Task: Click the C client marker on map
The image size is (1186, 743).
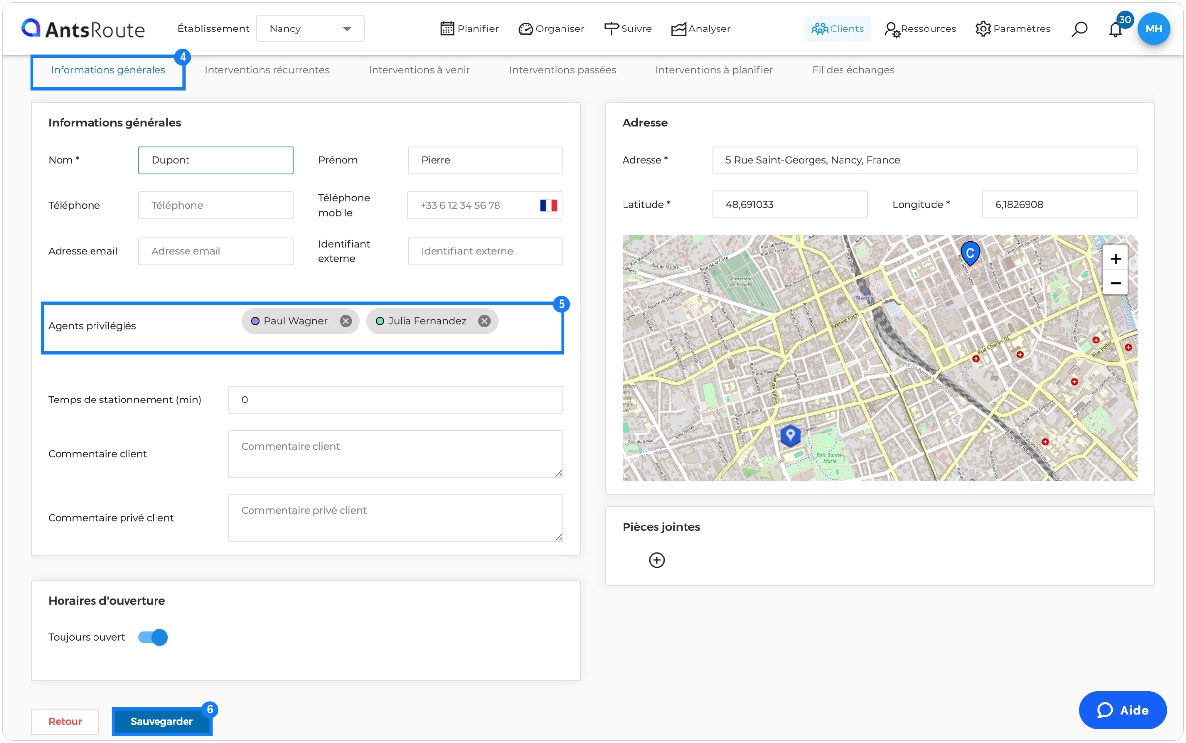Action: [x=969, y=253]
